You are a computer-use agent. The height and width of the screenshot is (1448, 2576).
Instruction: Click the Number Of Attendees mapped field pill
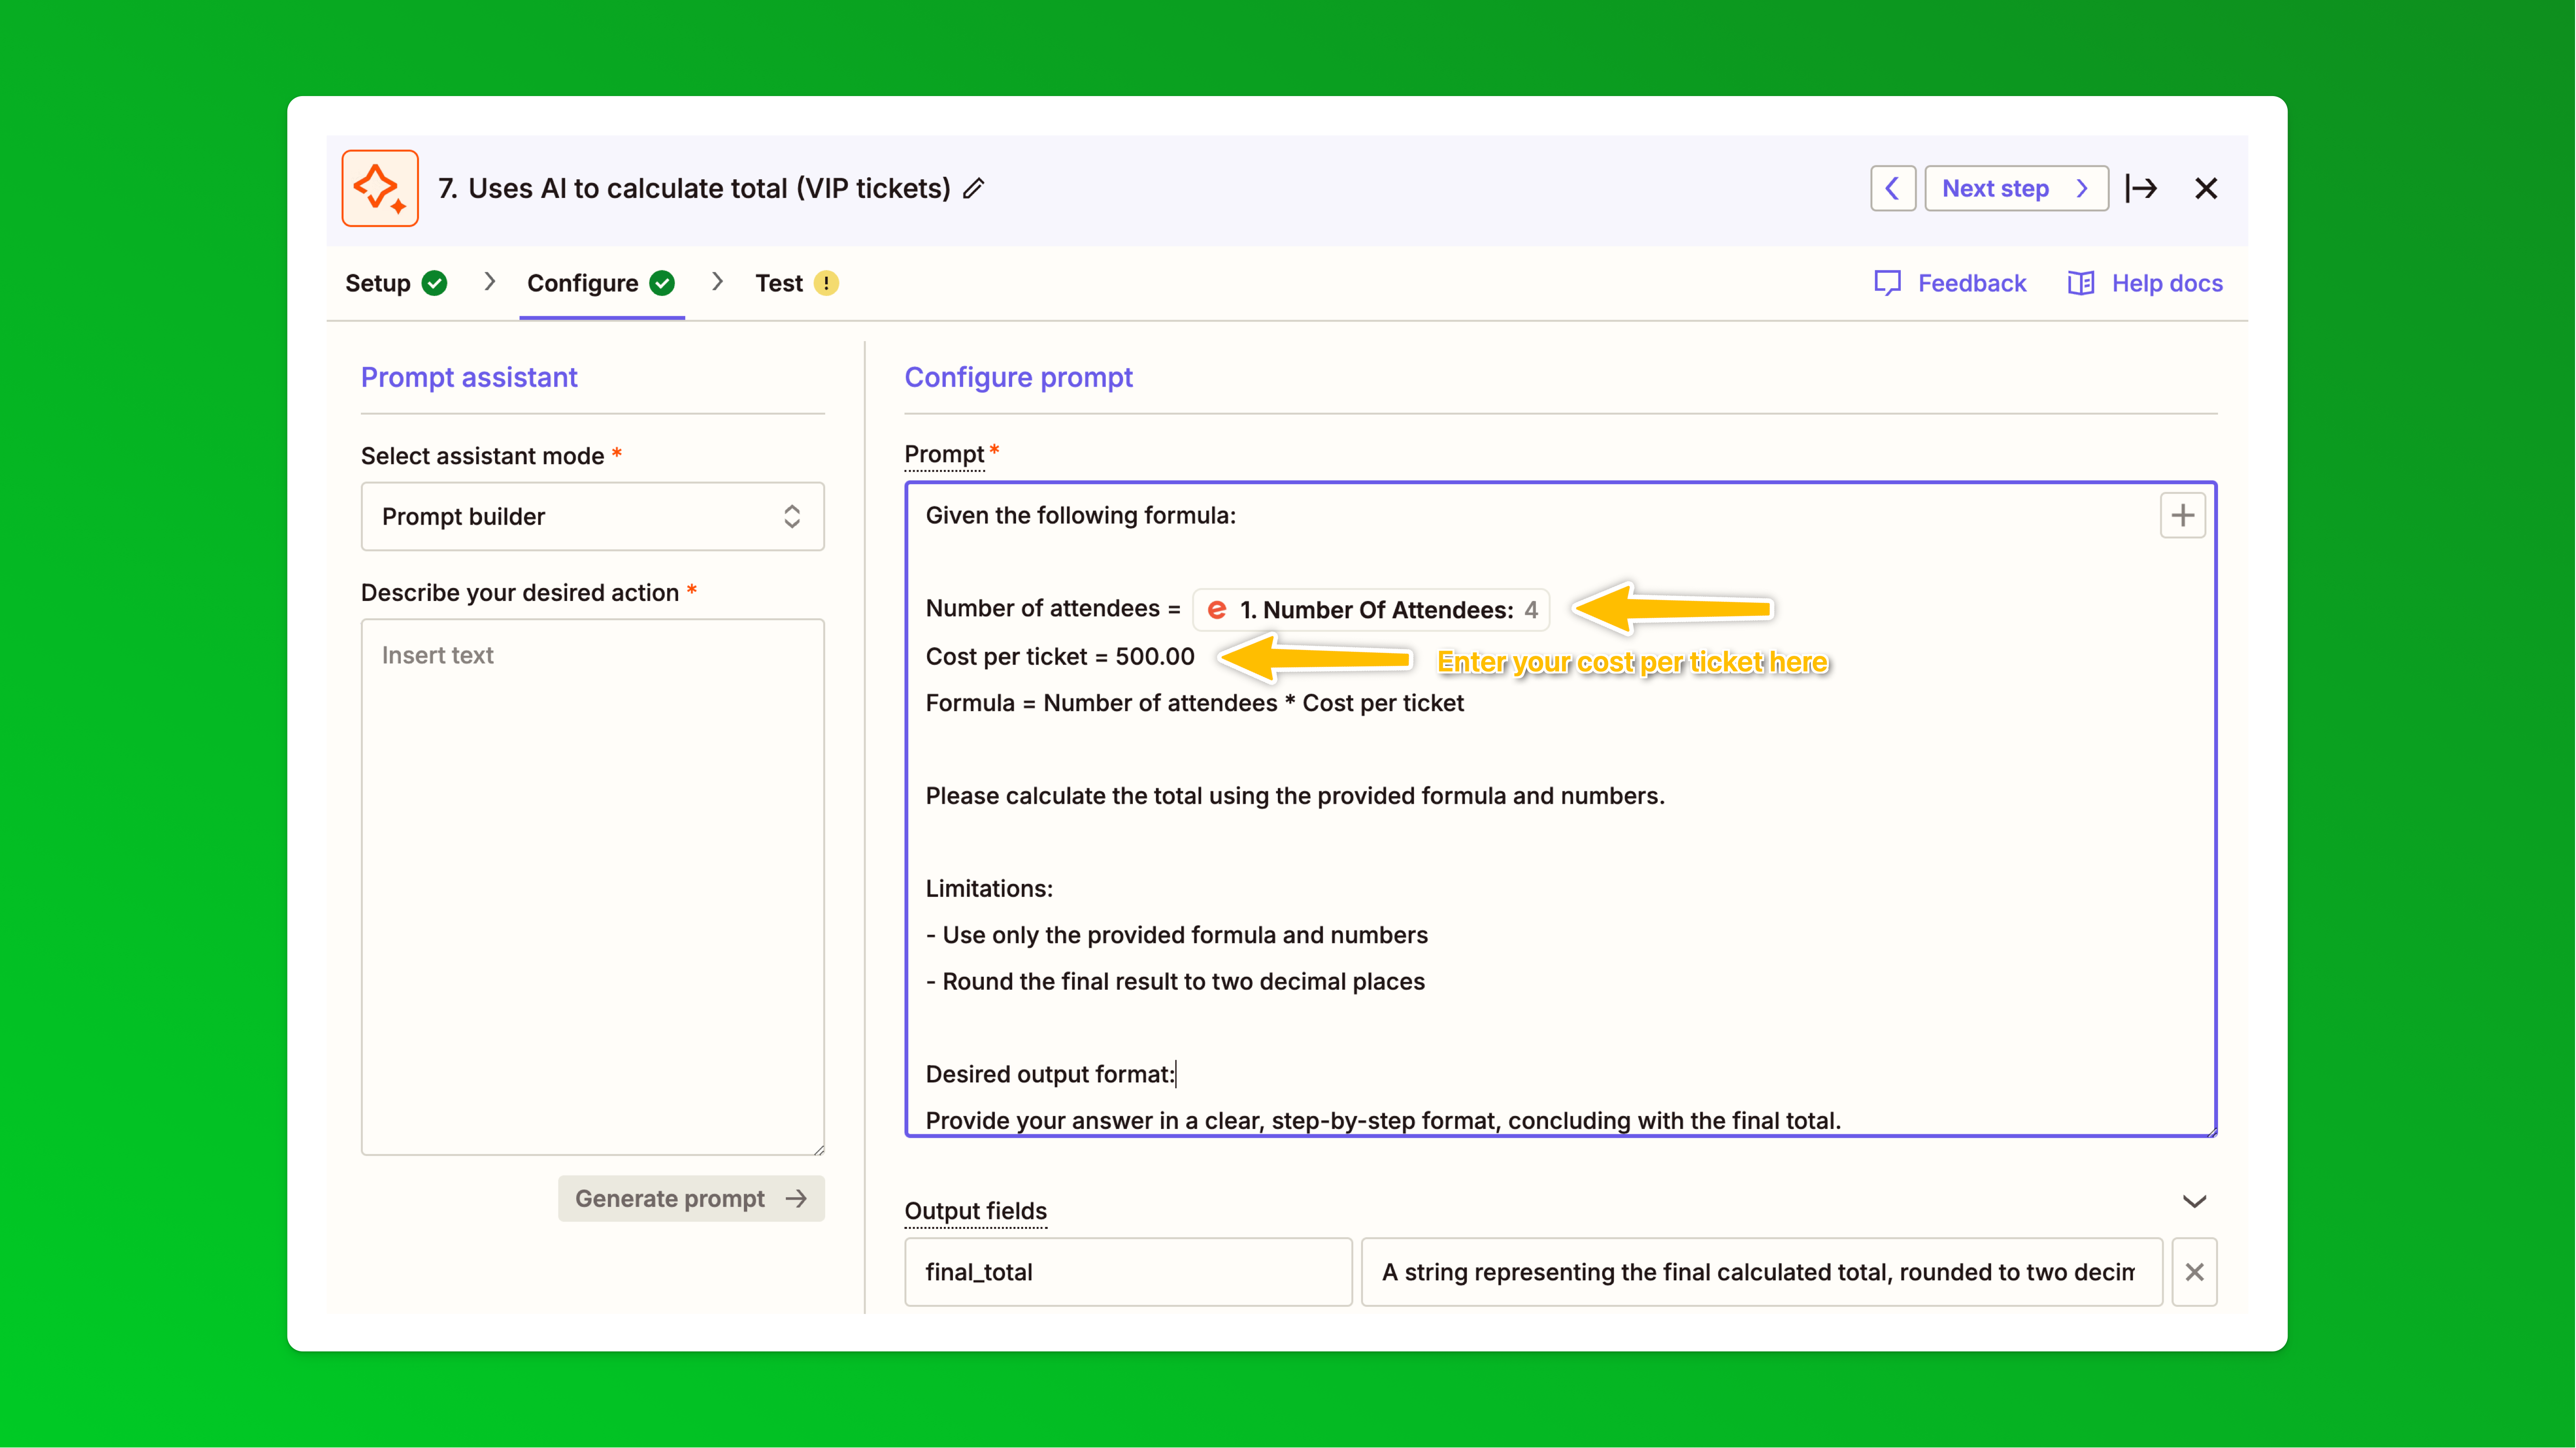[x=1371, y=610]
